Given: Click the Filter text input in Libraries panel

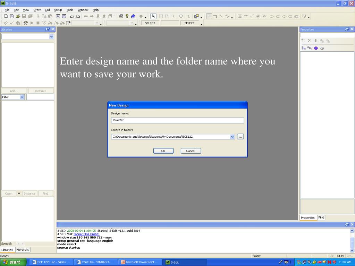Looking at the screenshot, I should [x=40, y=97].
